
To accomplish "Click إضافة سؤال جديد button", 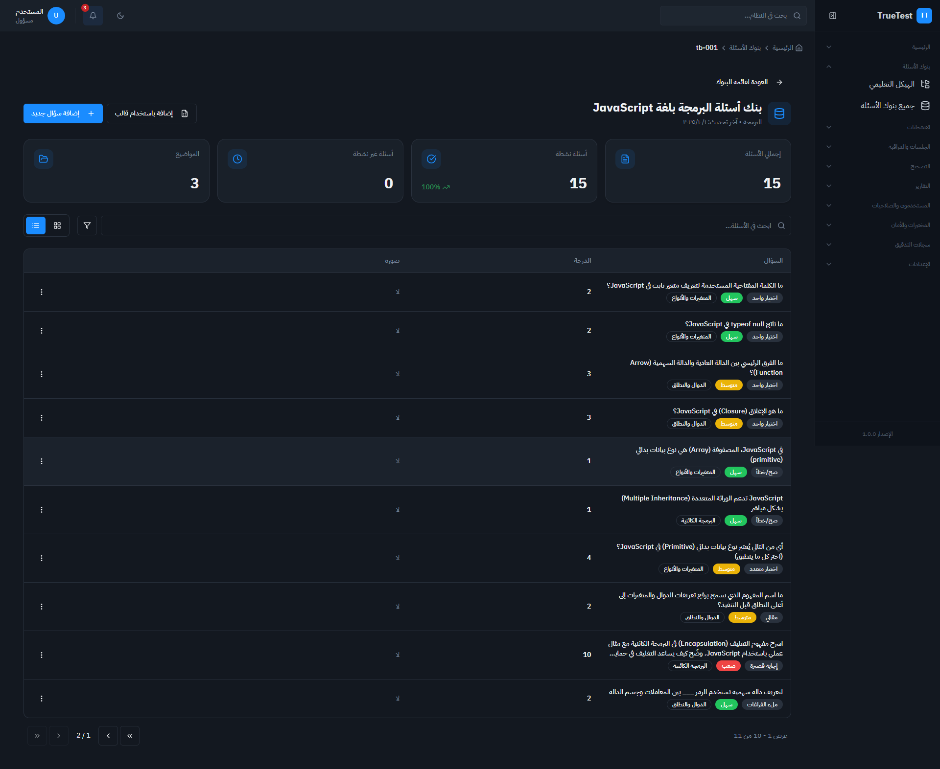I will tap(63, 113).
